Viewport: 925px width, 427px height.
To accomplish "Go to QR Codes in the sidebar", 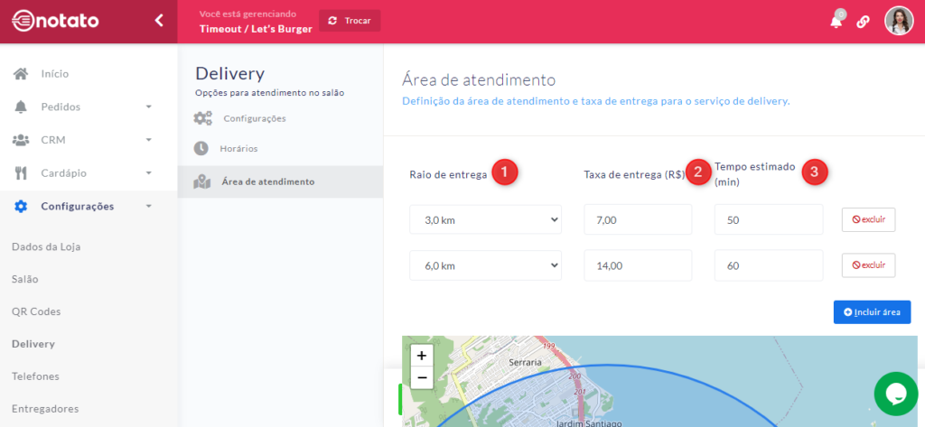I will point(36,311).
